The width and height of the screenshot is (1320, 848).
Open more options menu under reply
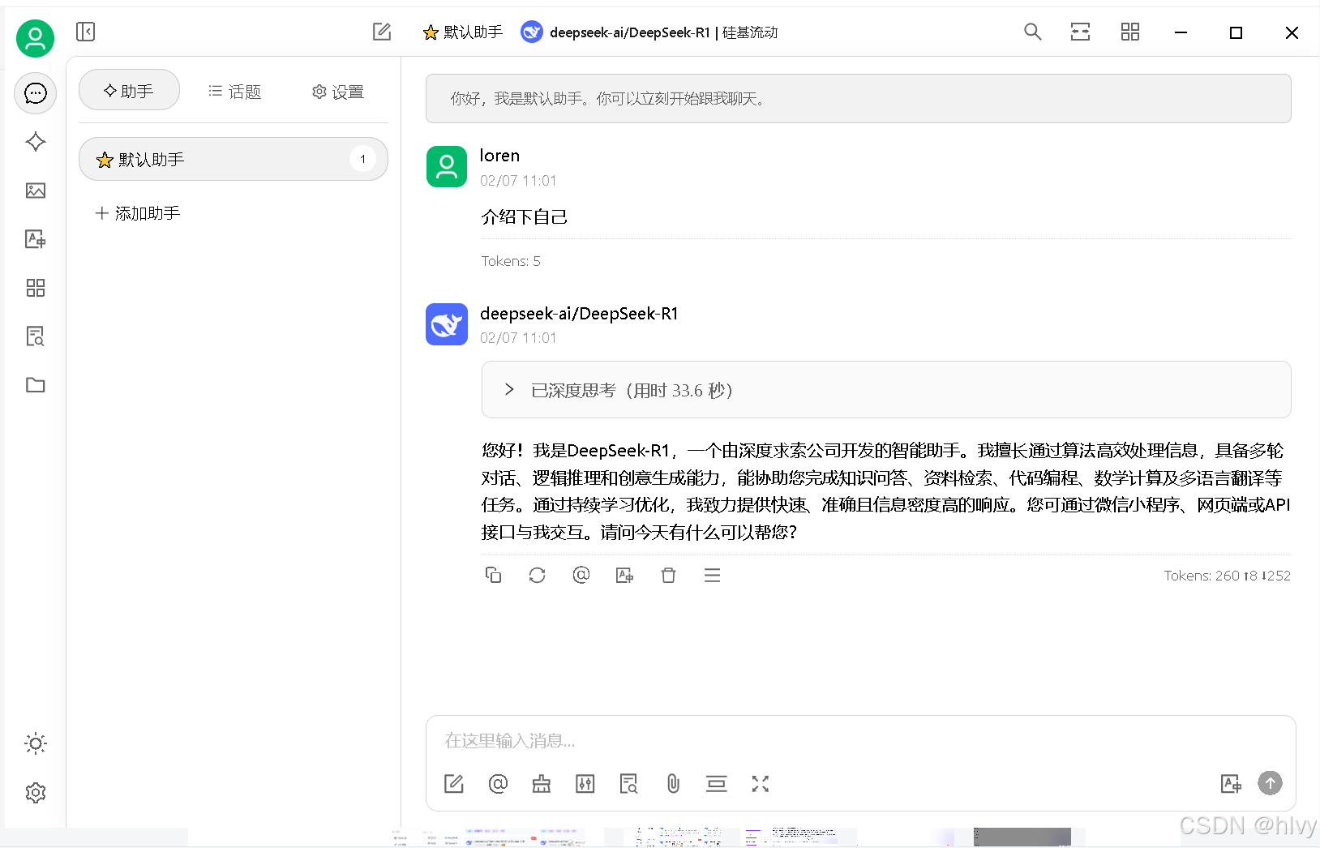click(712, 575)
